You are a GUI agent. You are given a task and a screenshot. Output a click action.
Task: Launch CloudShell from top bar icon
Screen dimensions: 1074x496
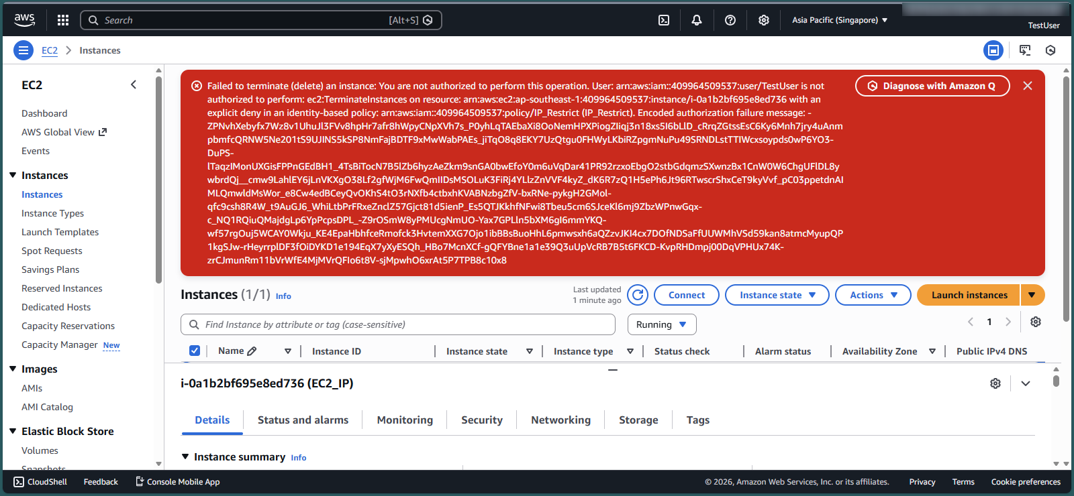pyautogui.click(x=664, y=20)
